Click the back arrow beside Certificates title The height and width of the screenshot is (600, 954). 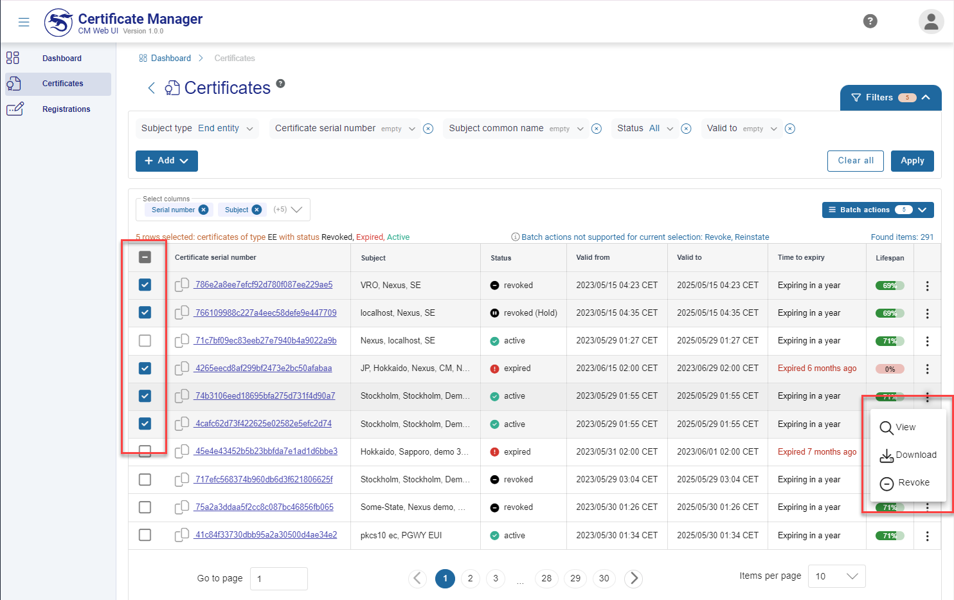(152, 88)
